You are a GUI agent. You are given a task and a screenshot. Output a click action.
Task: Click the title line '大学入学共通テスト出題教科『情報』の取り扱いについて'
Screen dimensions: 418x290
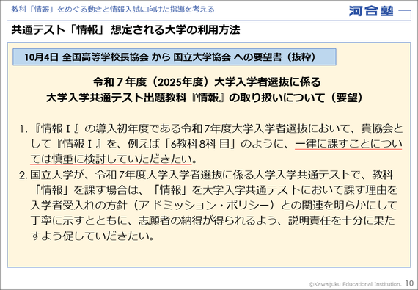(205, 98)
